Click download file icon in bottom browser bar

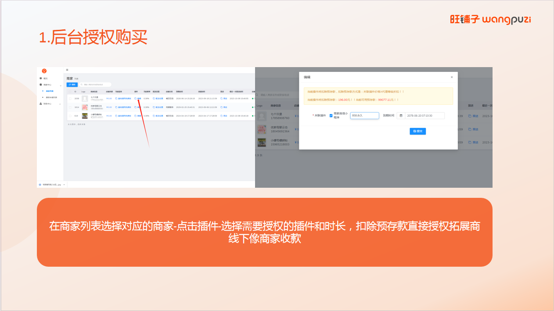pyautogui.click(x=40, y=185)
